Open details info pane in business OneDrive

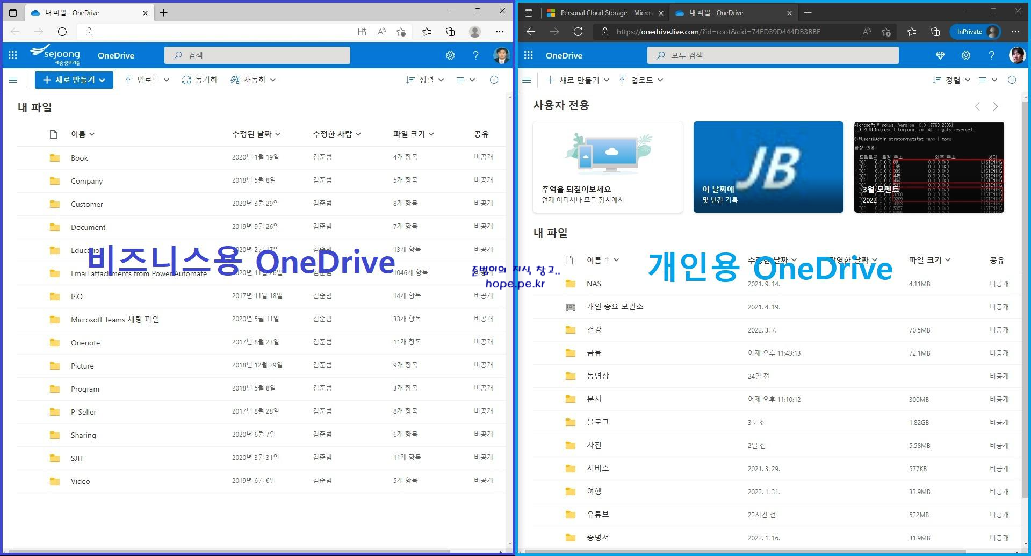point(494,80)
